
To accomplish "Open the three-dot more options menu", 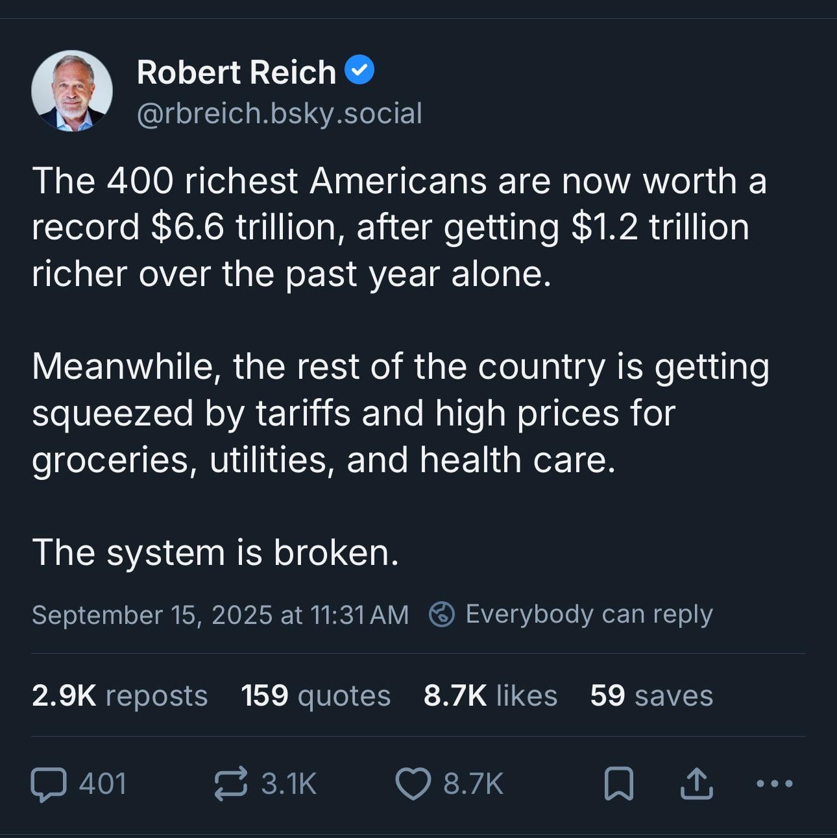I will click(x=775, y=784).
